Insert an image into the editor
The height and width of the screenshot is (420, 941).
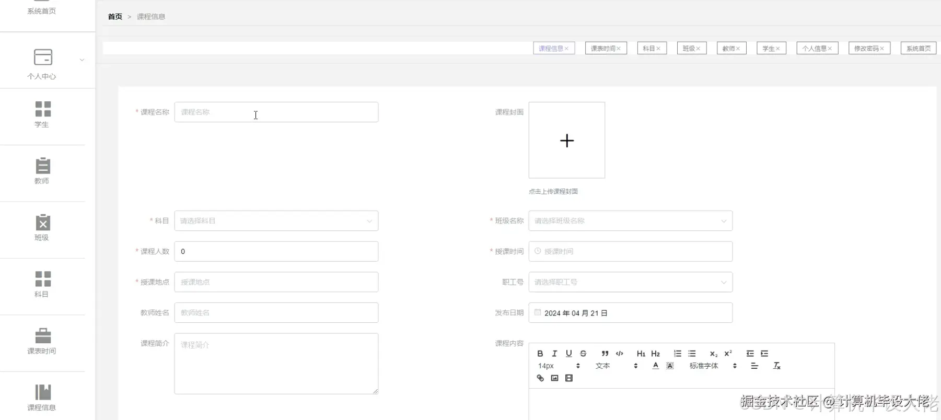coord(554,378)
